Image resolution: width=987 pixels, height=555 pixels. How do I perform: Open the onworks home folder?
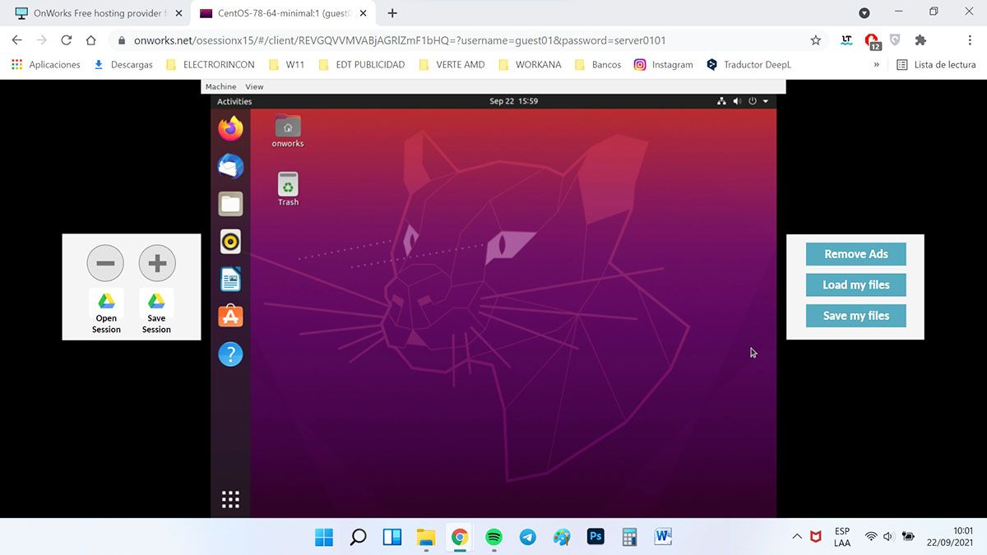pyautogui.click(x=288, y=129)
